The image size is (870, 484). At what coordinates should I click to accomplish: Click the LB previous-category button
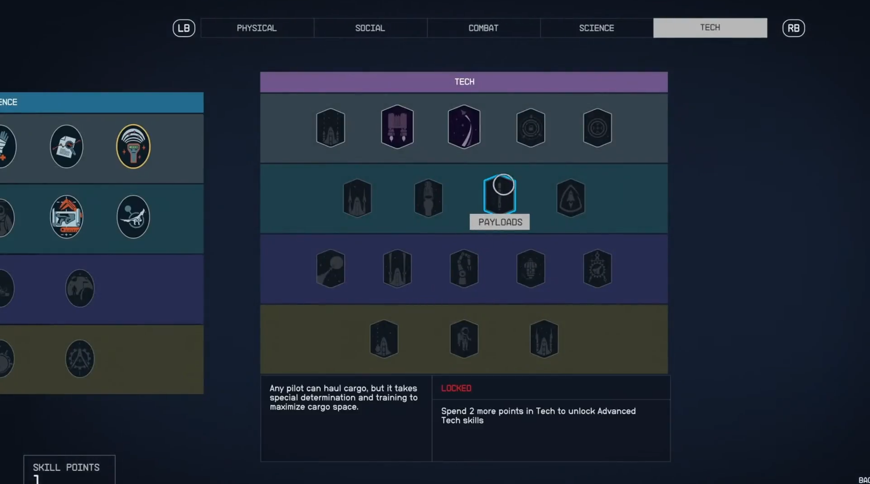point(184,28)
